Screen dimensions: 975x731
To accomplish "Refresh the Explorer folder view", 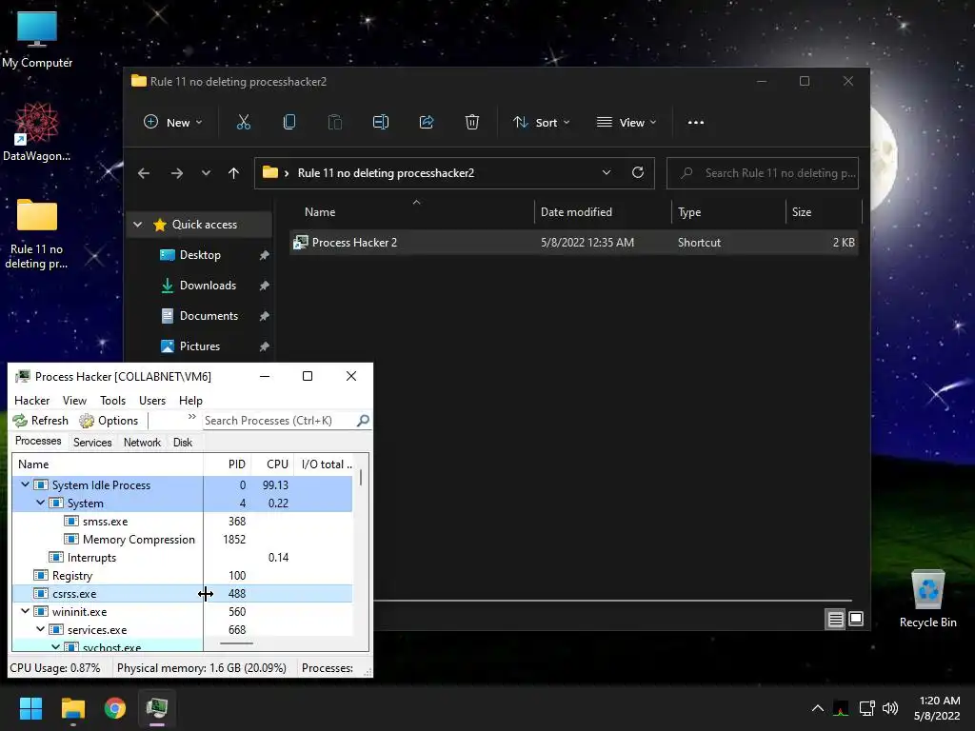I will point(637,172).
